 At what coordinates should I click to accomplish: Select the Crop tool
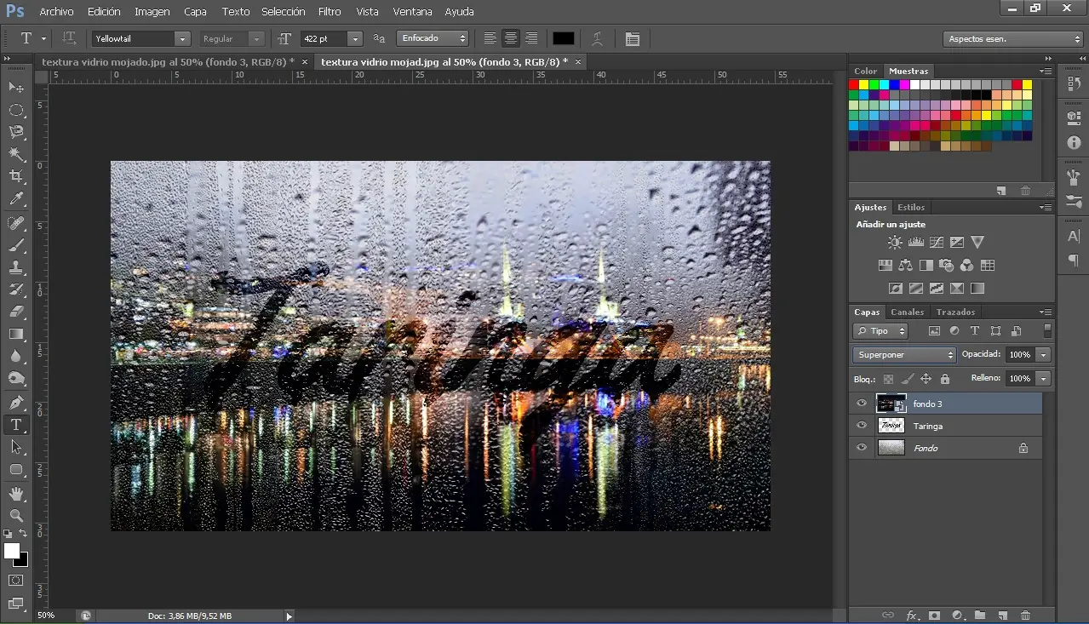tap(16, 176)
